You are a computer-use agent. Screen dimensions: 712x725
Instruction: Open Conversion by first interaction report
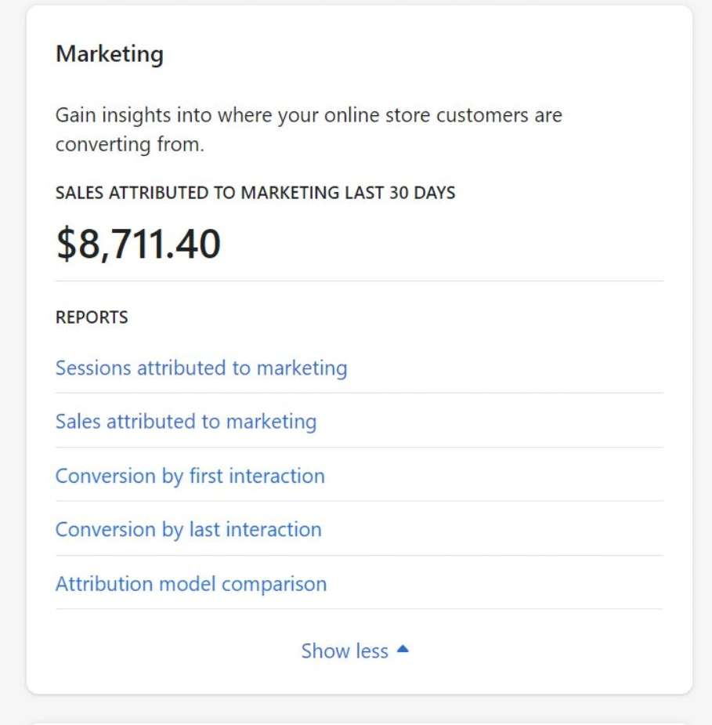click(190, 477)
